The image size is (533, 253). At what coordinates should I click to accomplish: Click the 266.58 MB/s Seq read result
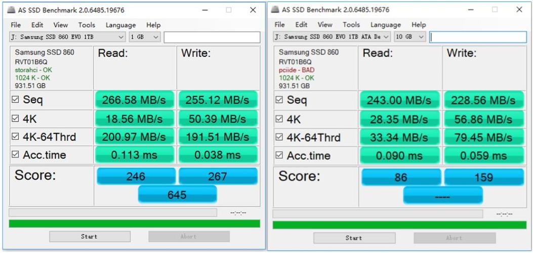(135, 100)
